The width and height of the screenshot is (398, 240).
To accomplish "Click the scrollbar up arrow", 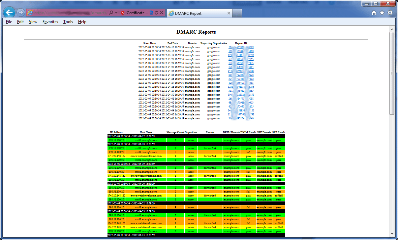I will (392, 29).
